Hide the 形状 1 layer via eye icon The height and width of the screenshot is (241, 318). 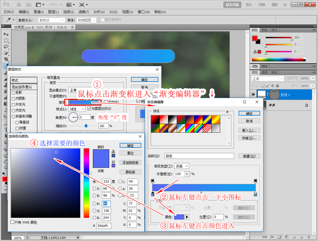(253, 95)
